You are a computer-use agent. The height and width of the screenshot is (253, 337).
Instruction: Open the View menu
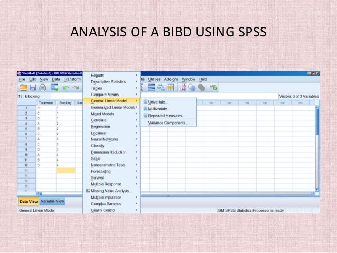(44, 79)
